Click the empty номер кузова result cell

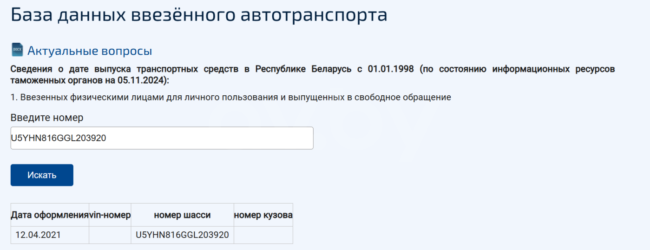coord(263,235)
